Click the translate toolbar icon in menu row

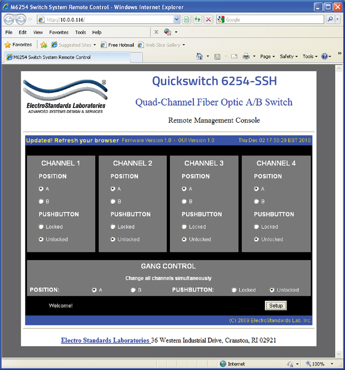(167, 32)
